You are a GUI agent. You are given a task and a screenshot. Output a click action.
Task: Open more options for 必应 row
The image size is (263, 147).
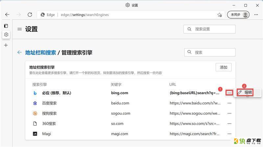[229, 93]
